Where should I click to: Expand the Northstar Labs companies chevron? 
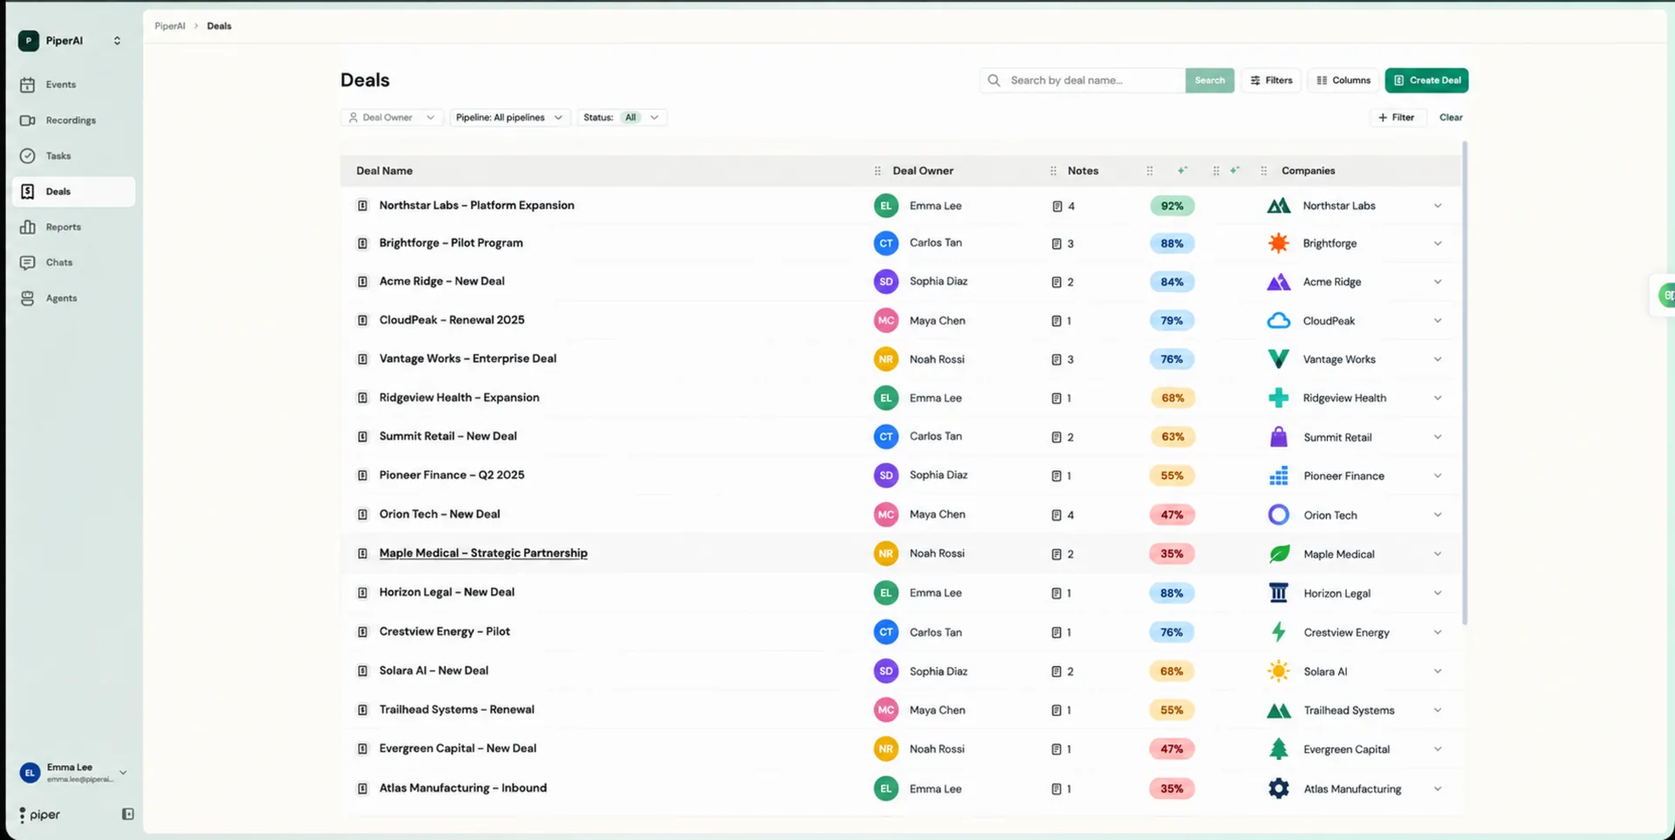[1438, 206]
